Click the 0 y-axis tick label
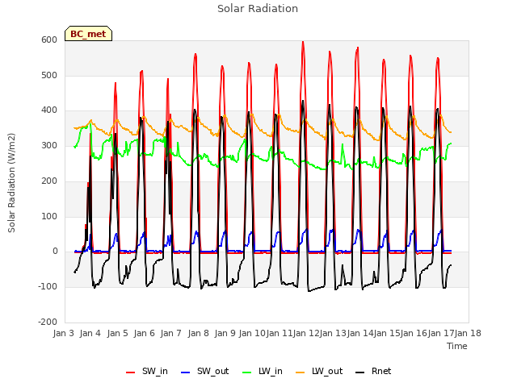Screen dimensions: 517x387 pyautogui.click(x=55, y=252)
